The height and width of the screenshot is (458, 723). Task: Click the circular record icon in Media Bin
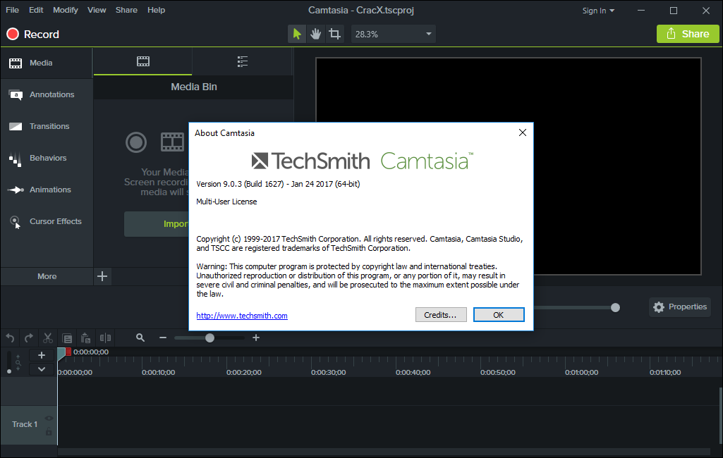coord(136,142)
